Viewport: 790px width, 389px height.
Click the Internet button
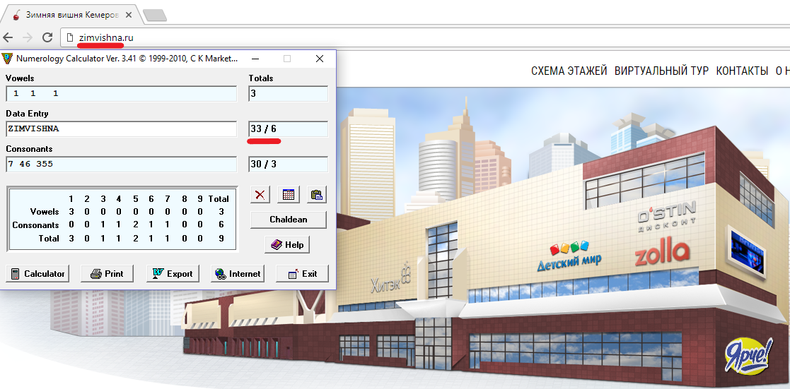[x=238, y=274]
